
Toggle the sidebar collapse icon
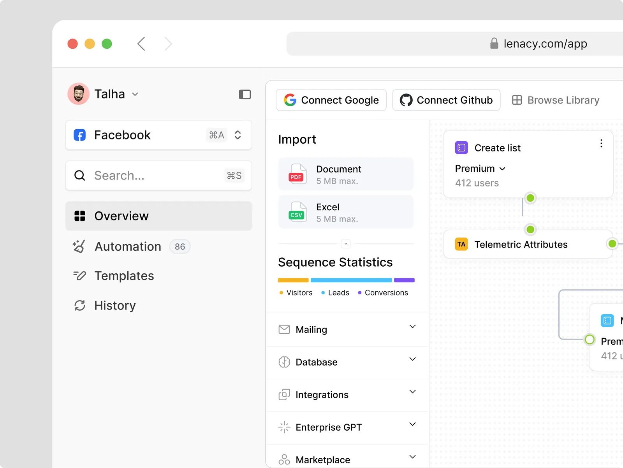point(245,95)
